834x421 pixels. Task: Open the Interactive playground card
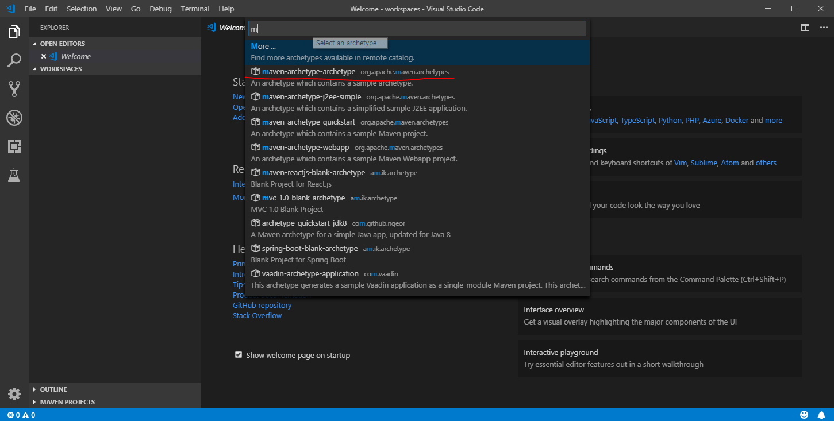(x=660, y=358)
